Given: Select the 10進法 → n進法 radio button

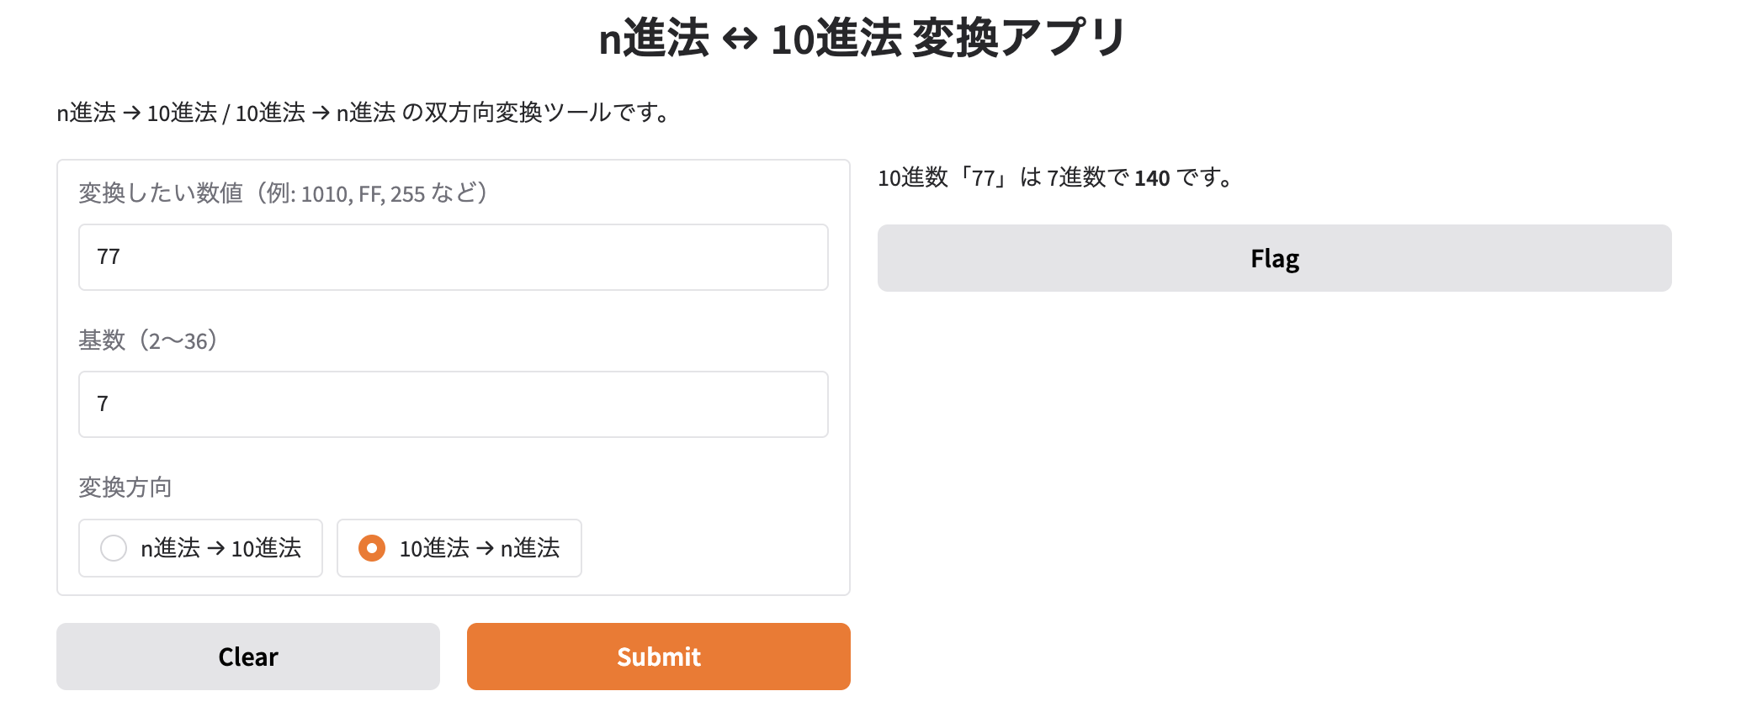Looking at the screenshot, I should 459,548.
